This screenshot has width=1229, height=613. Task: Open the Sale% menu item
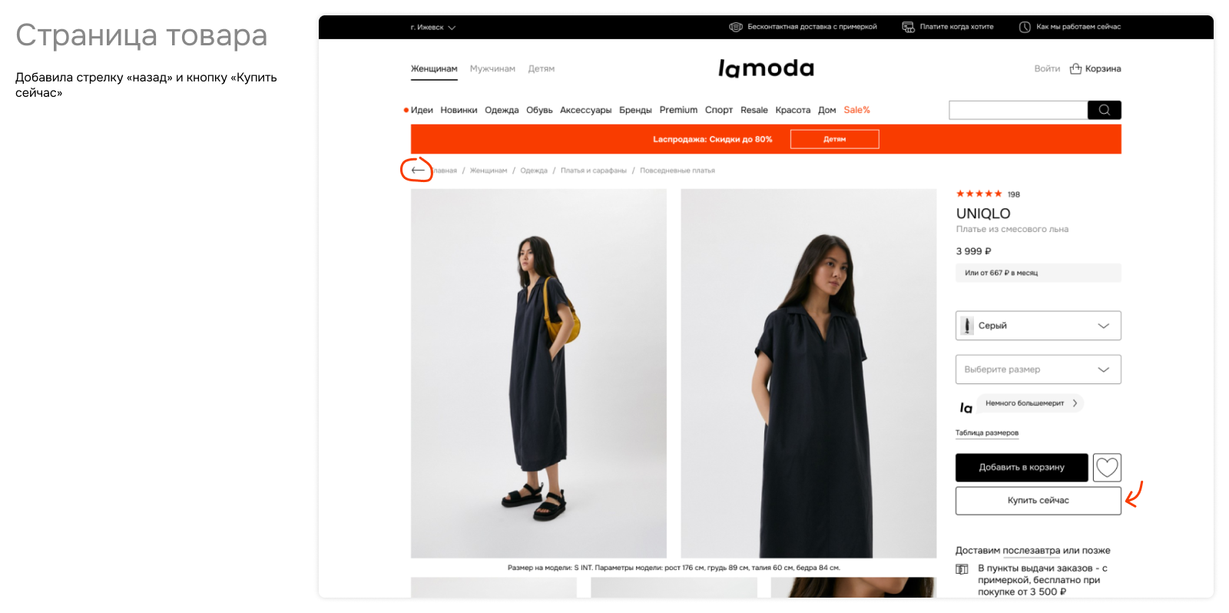click(856, 110)
